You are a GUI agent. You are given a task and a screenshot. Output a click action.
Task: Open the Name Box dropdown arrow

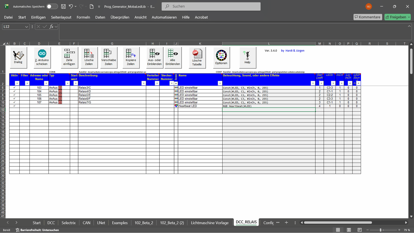[26, 27]
